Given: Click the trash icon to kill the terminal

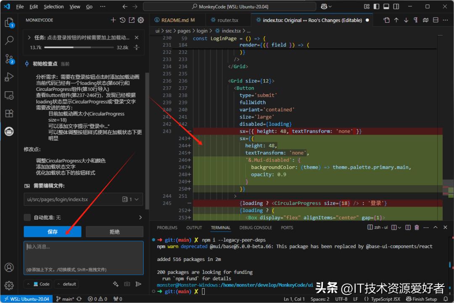Looking at the screenshot, I should (x=417, y=227).
